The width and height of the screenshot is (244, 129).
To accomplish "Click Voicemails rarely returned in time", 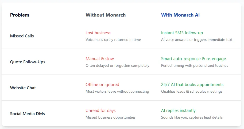I will click(113, 40).
